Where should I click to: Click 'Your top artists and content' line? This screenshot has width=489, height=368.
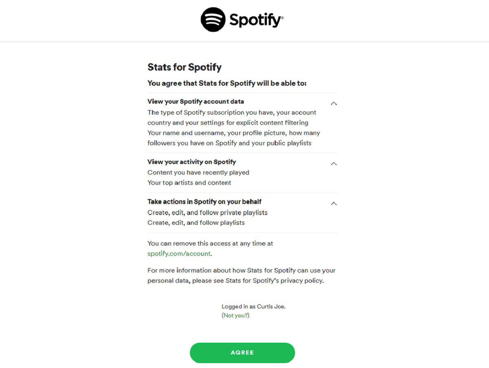pos(189,183)
